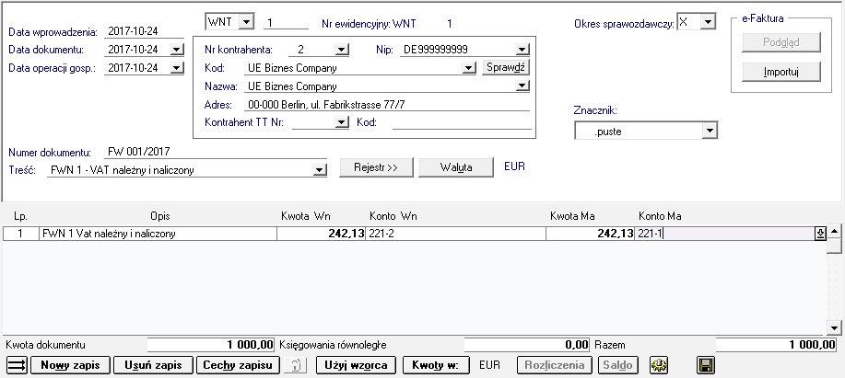Screen dimensions: 845x378
Task: Expand the Treść description dropdown
Action: (x=320, y=169)
